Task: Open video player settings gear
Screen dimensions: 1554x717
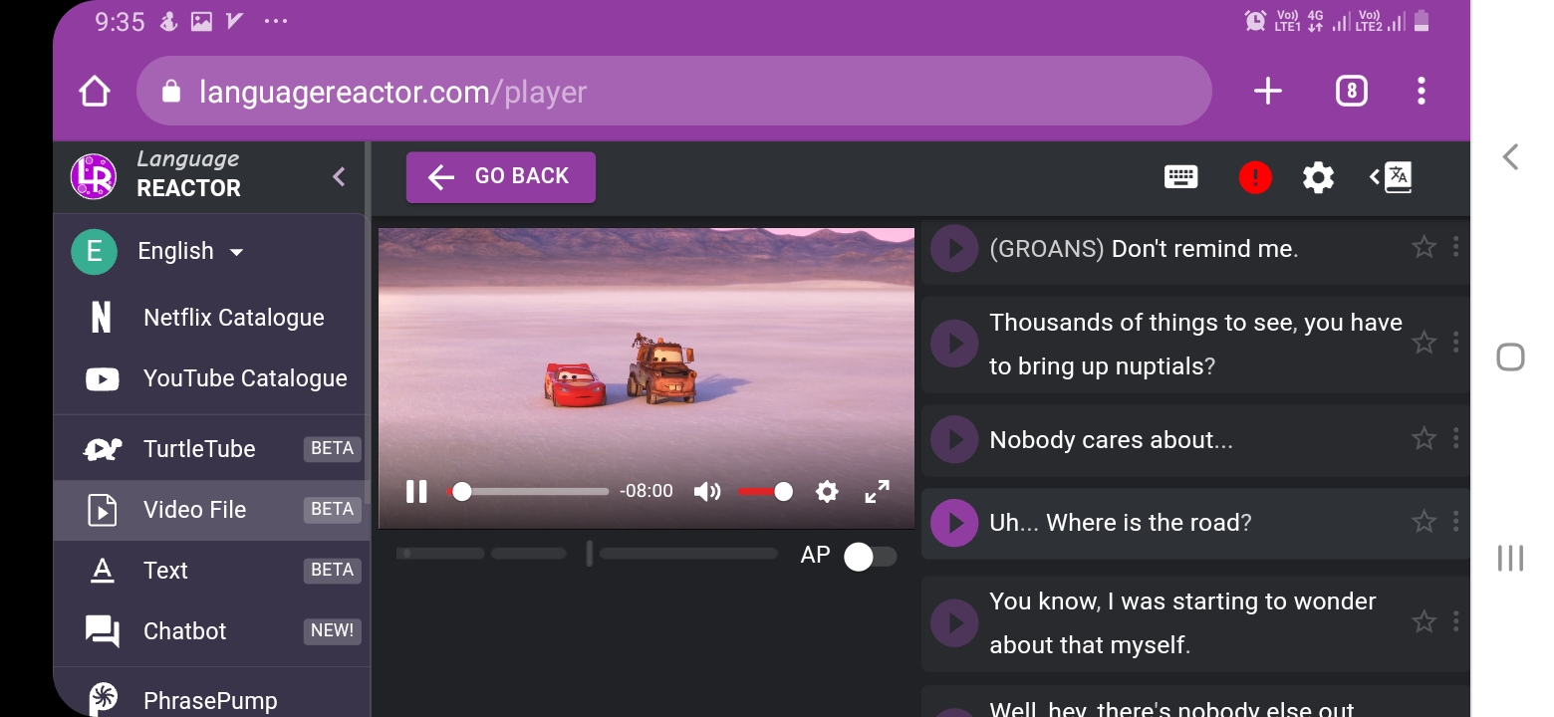Action: [827, 491]
